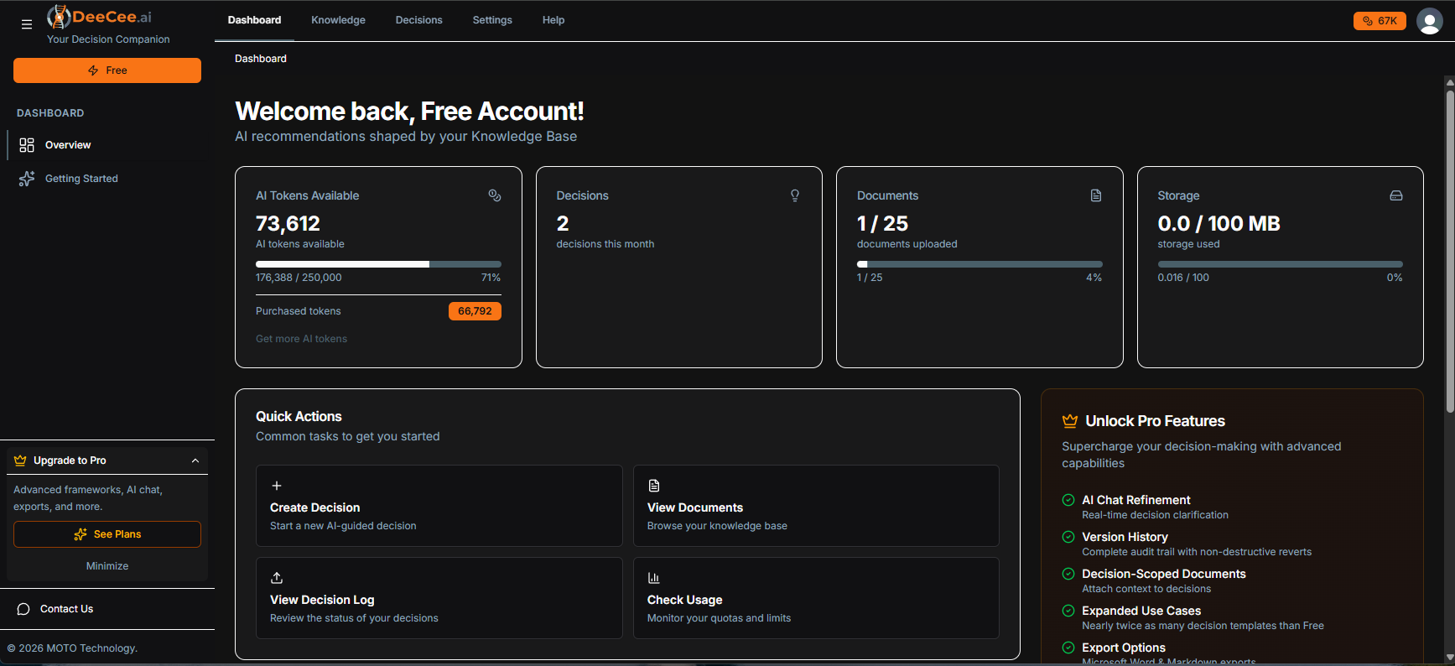1455x666 pixels.
Task: Collapse the Upgrade to Pro panel chevron
Action: 195,460
